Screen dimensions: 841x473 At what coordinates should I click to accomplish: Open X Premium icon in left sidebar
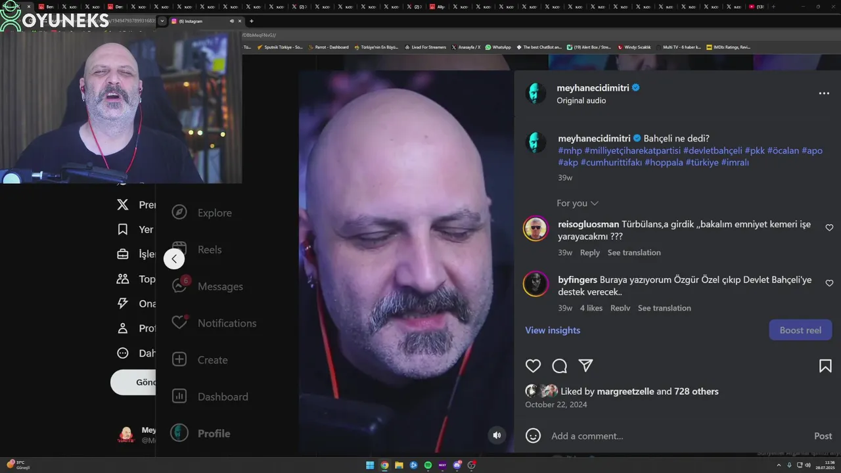tap(123, 205)
